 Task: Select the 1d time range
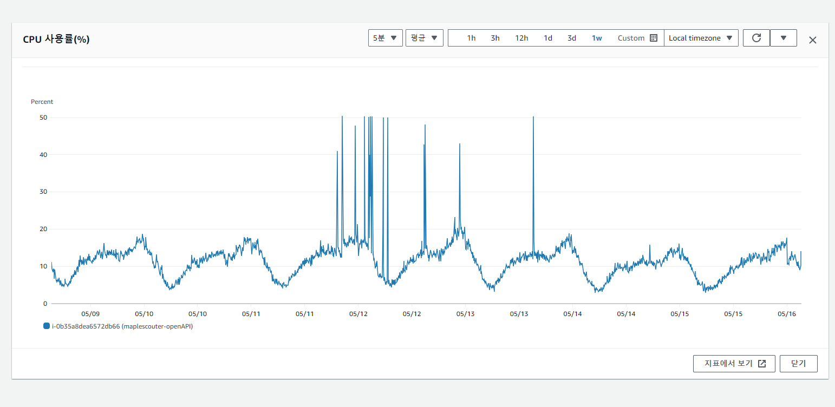pyautogui.click(x=548, y=38)
